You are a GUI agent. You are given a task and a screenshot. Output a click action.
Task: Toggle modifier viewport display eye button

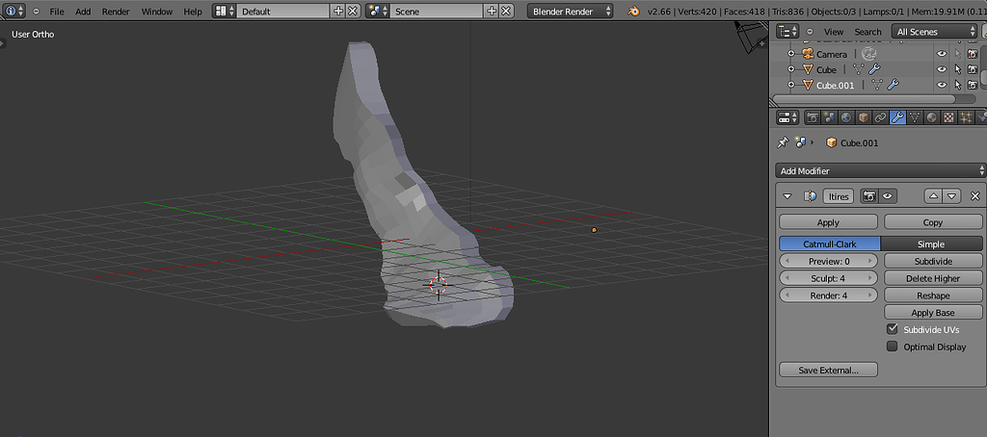click(x=888, y=196)
